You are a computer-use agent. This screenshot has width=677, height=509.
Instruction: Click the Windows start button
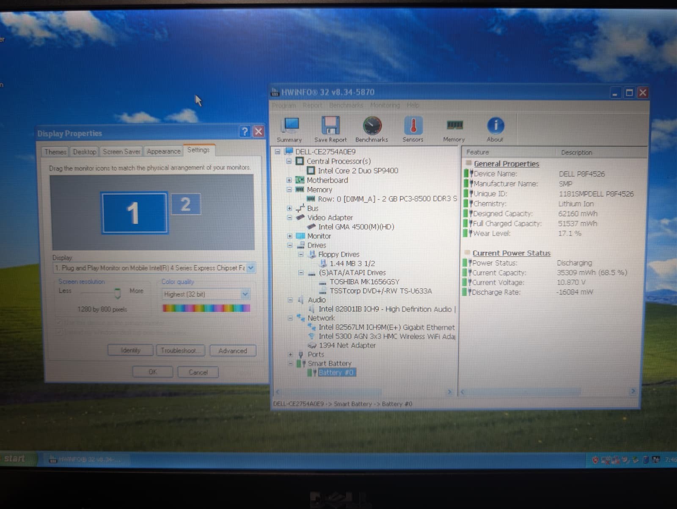coord(17,459)
